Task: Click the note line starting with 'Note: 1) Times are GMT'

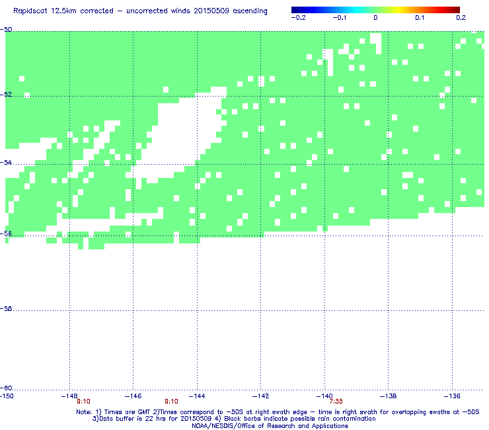Action: pos(278,412)
